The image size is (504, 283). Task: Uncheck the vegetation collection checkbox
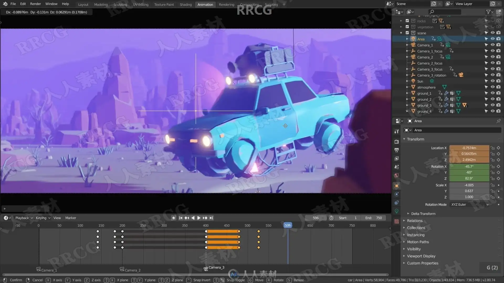(x=407, y=27)
